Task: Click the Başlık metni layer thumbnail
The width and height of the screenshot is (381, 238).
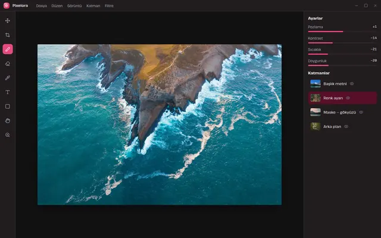Action: click(316, 83)
